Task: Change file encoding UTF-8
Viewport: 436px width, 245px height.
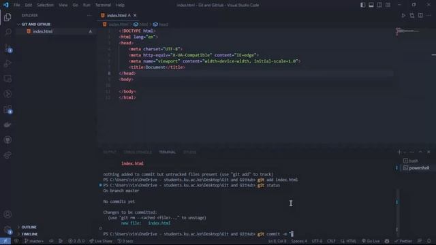Action: tap(317, 241)
